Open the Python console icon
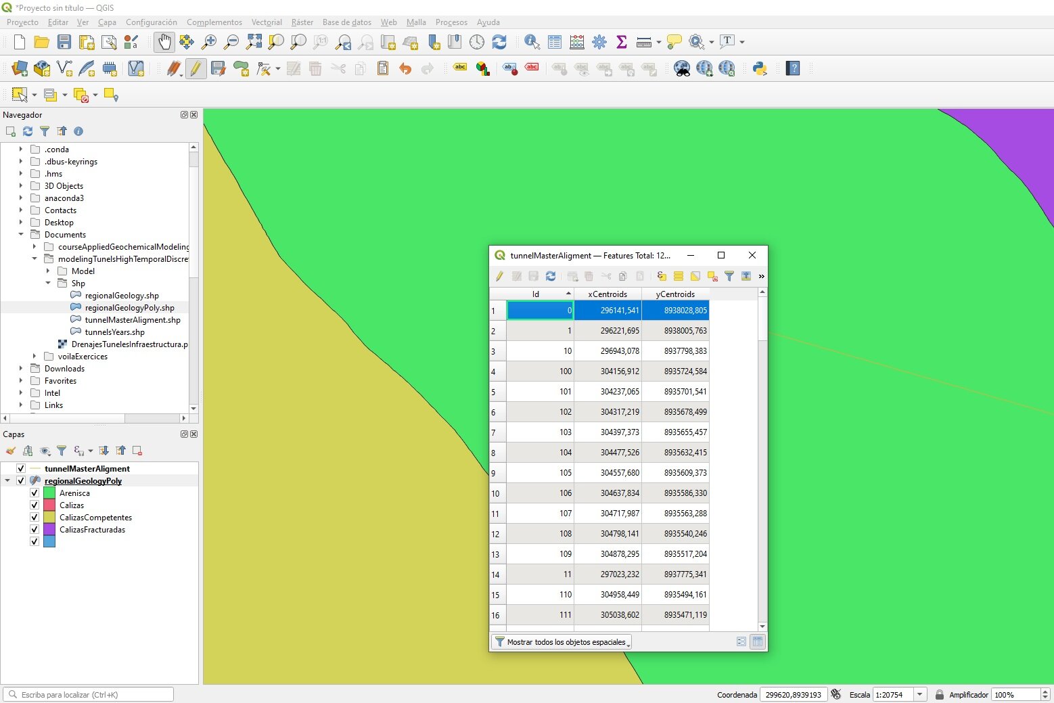The image size is (1054, 703). click(760, 68)
